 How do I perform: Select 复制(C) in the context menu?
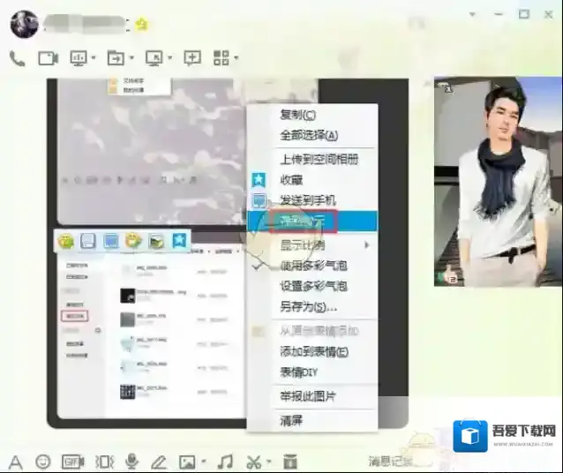click(x=297, y=115)
